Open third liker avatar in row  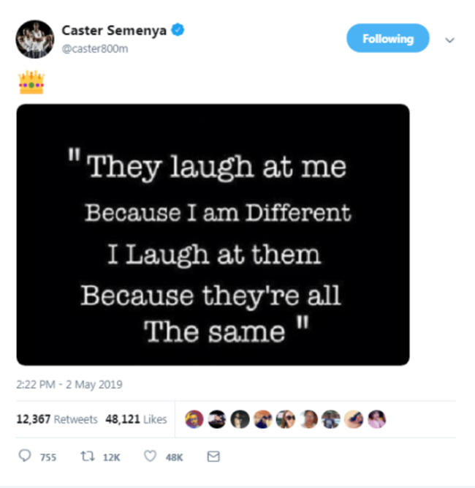tap(240, 419)
